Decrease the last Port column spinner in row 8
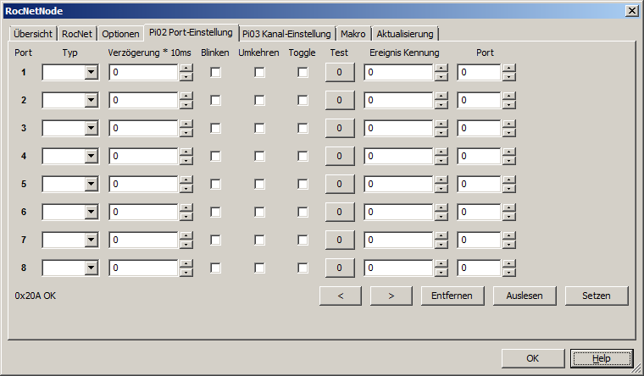Viewport: 644px width, 376px height. click(508, 273)
